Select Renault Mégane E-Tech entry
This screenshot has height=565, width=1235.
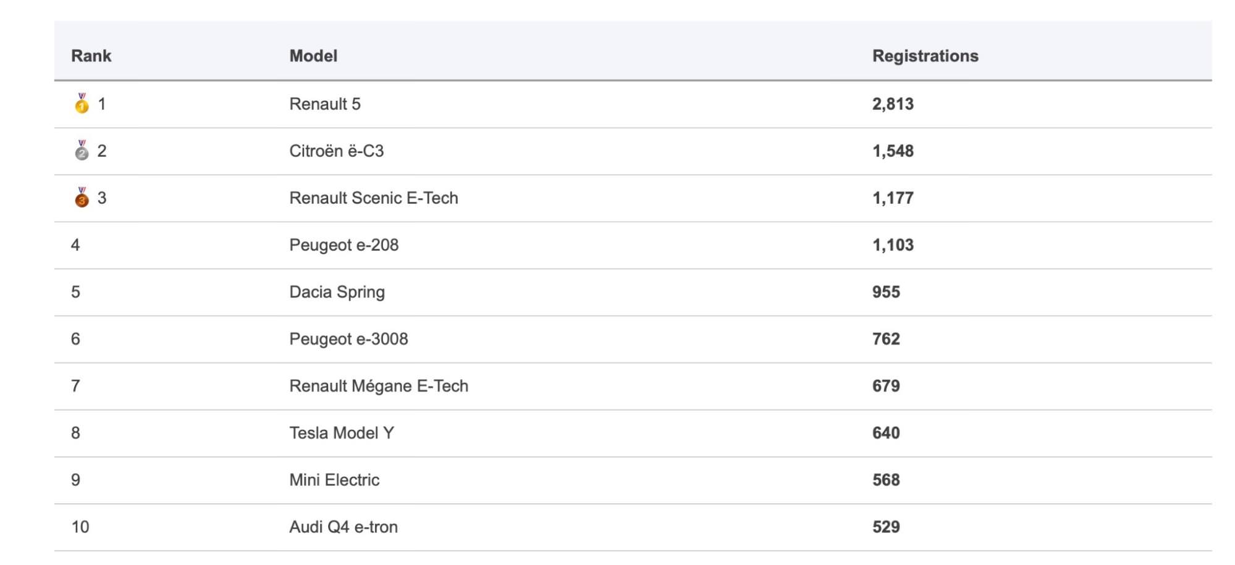[x=379, y=386]
